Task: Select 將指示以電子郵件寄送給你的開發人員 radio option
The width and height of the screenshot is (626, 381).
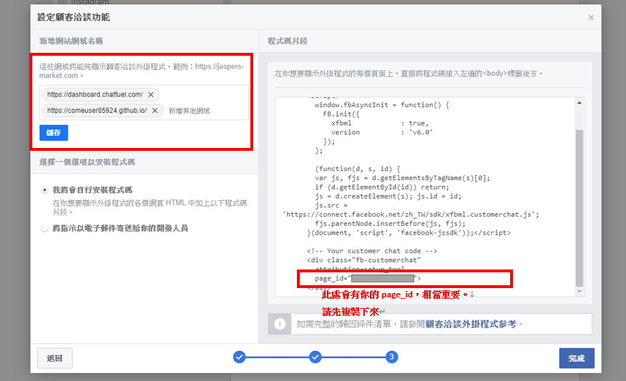Action: 44,228
